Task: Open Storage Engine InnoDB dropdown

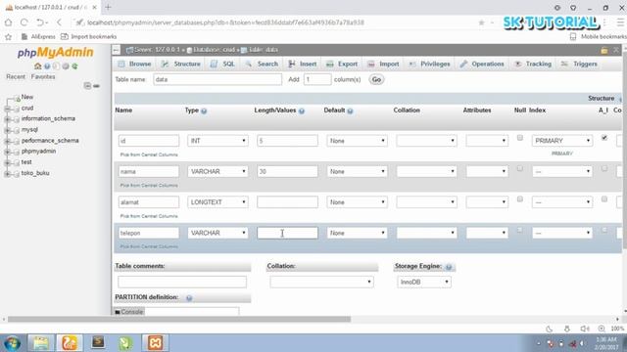Action: click(x=424, y=283)
